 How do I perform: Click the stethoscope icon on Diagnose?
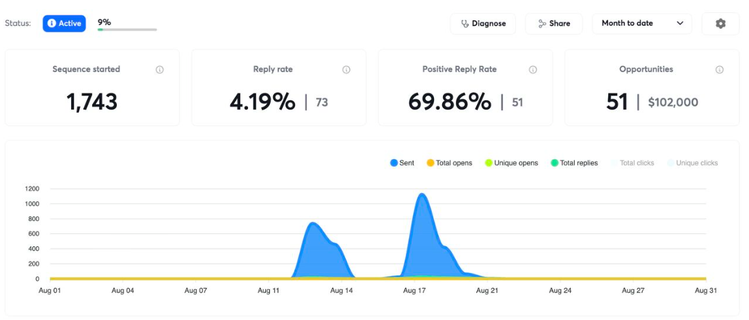[x=464, y=23]
